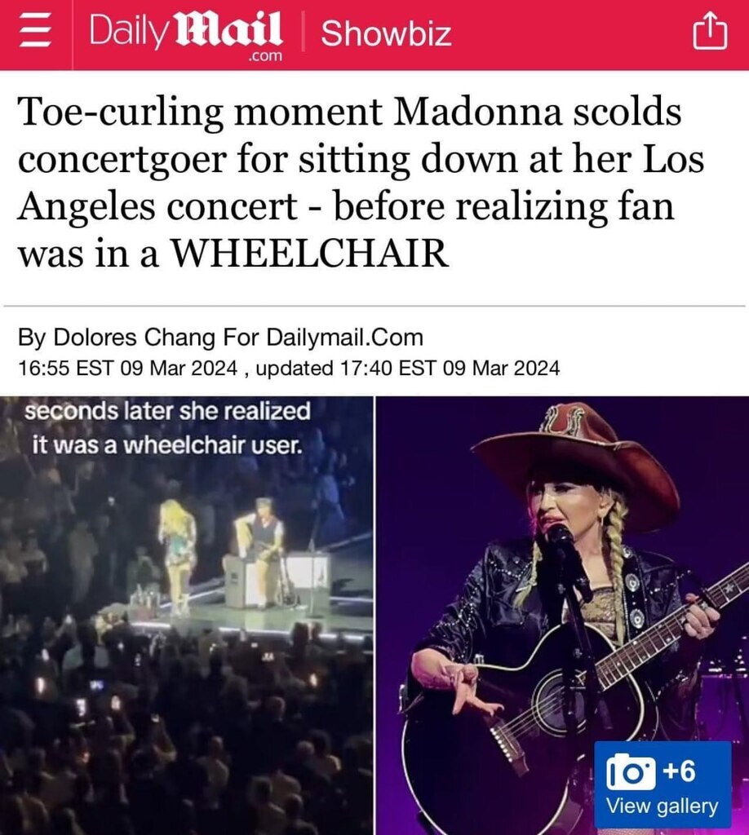Viewport: 749px width, 835px height.
Task: Click the WHEELCHAIR word in headline
Action: [x=309, y=253]
